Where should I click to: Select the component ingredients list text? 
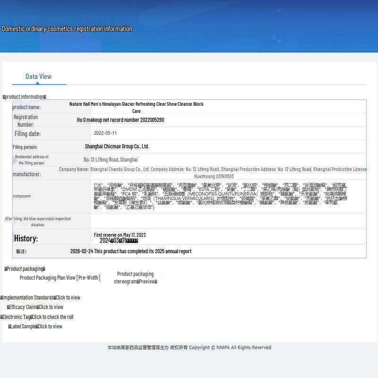coord(220,196)
